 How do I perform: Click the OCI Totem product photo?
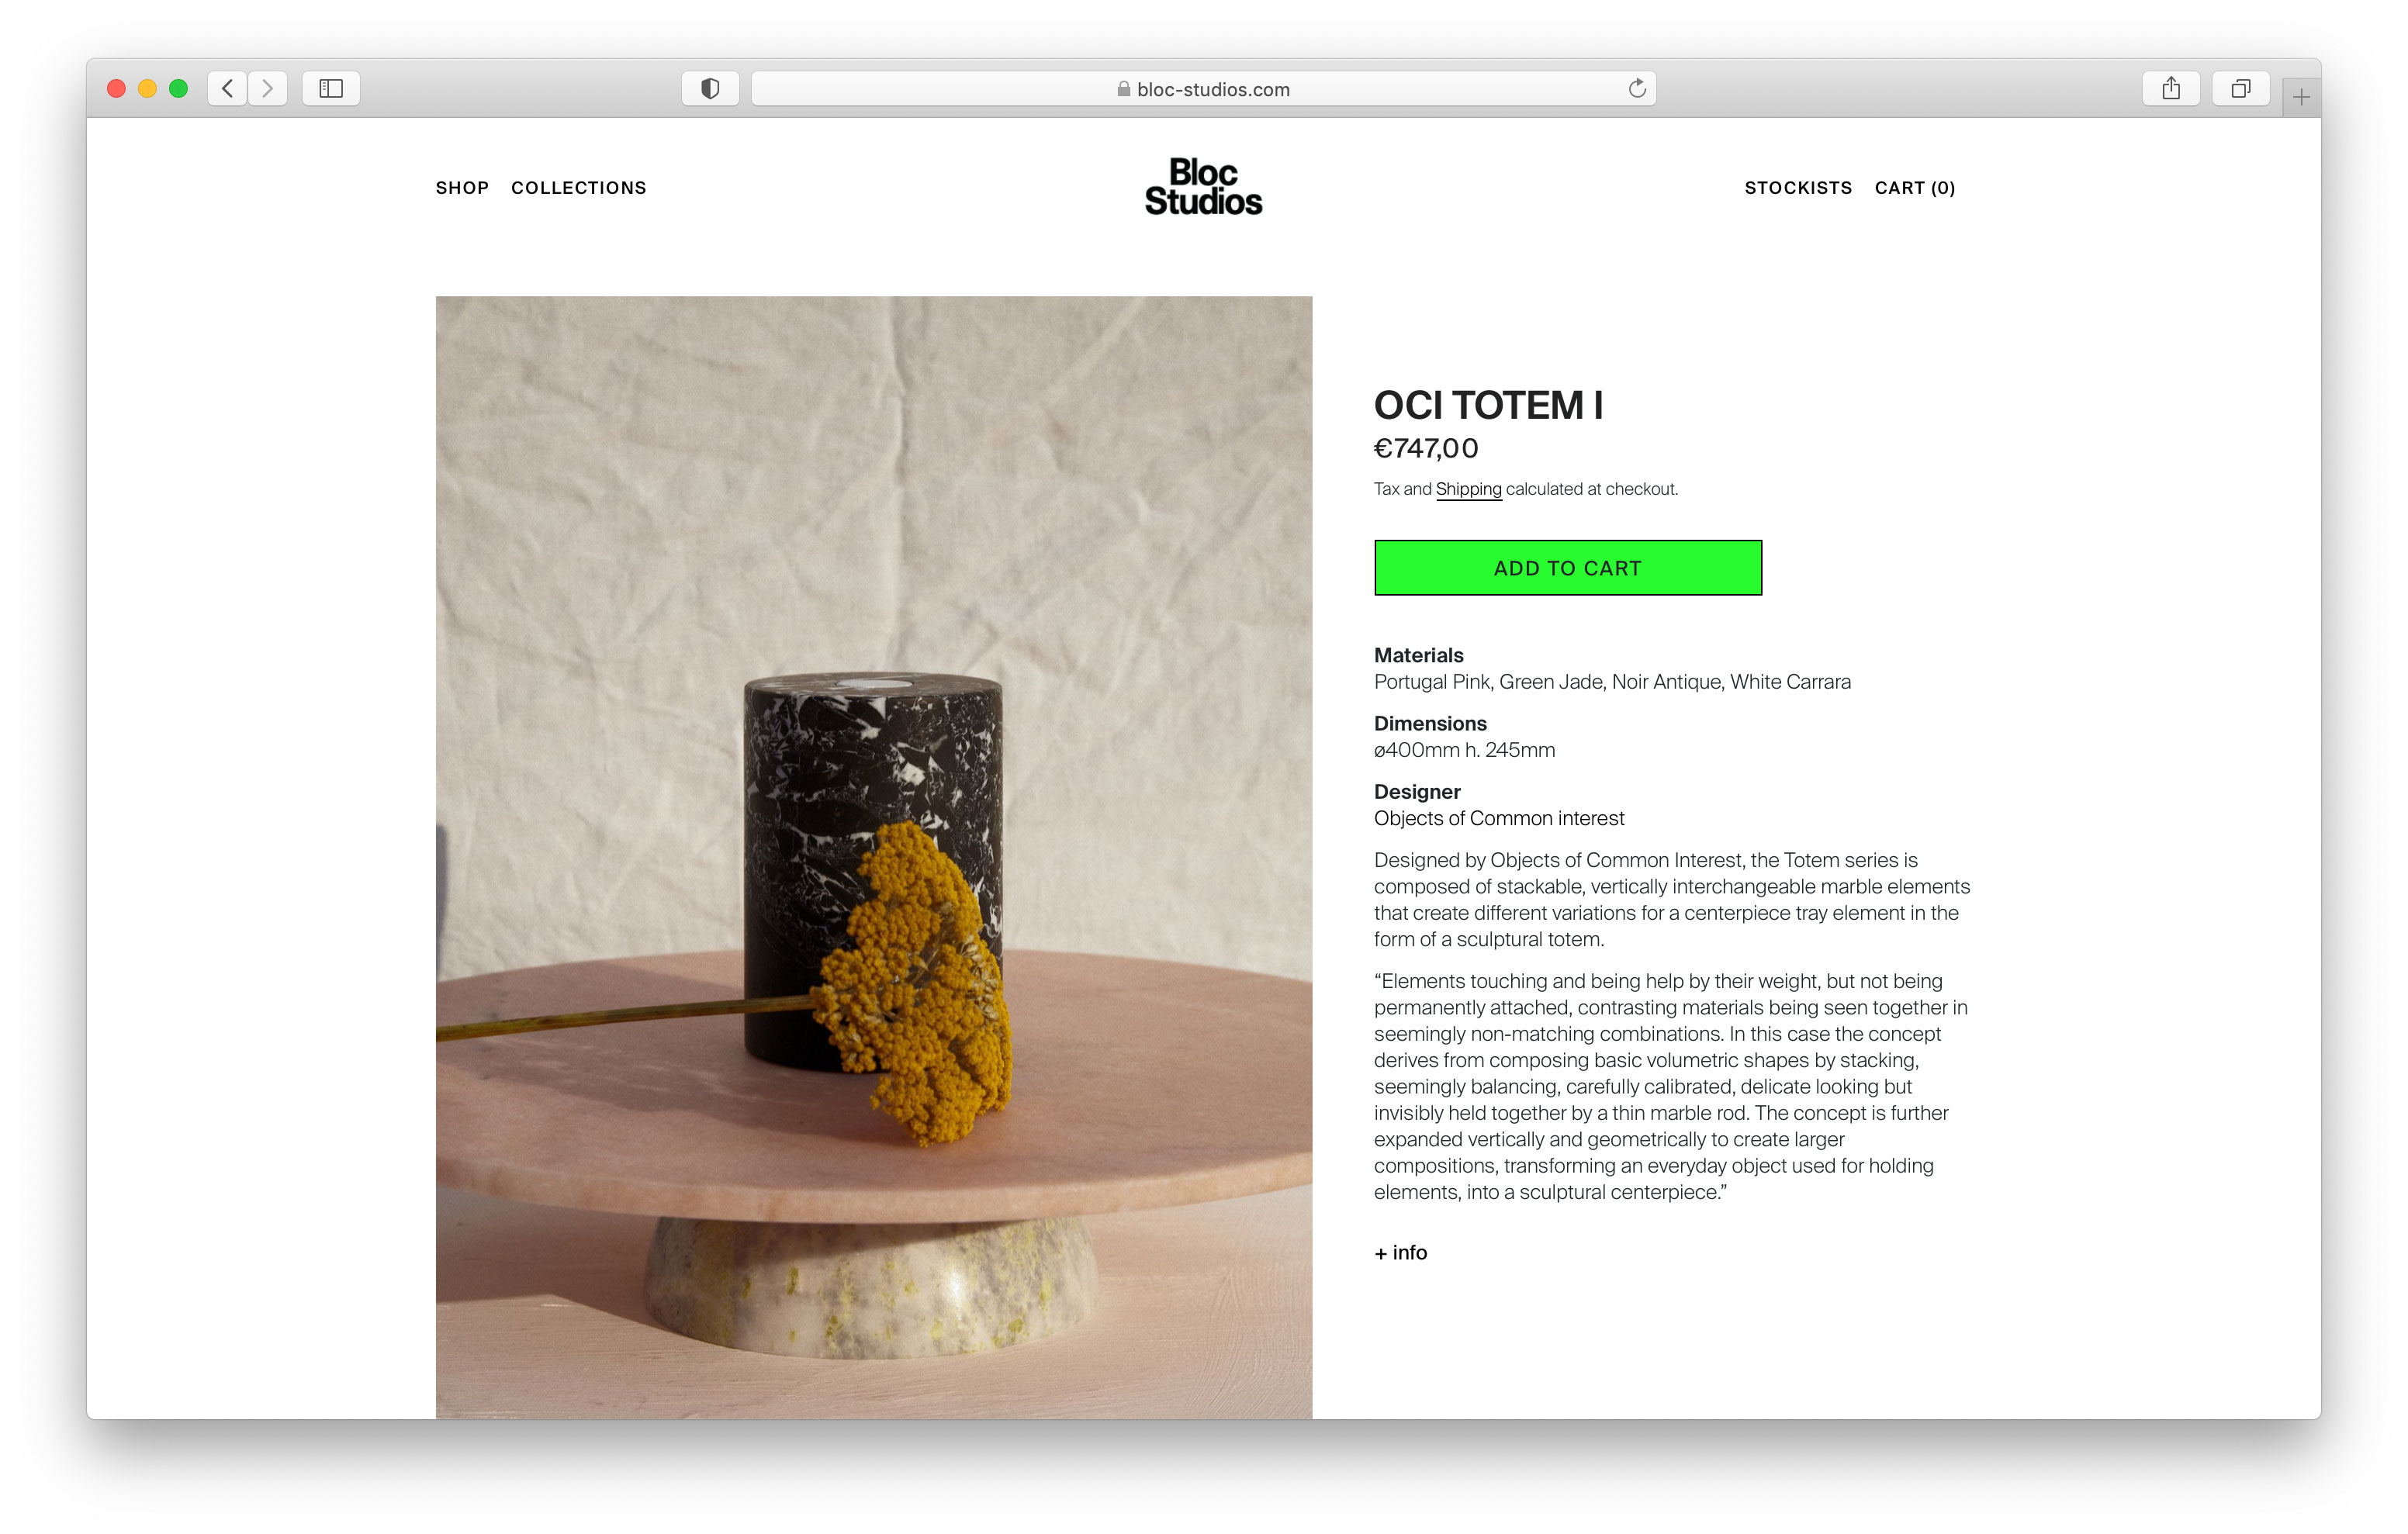pos(874,857)
